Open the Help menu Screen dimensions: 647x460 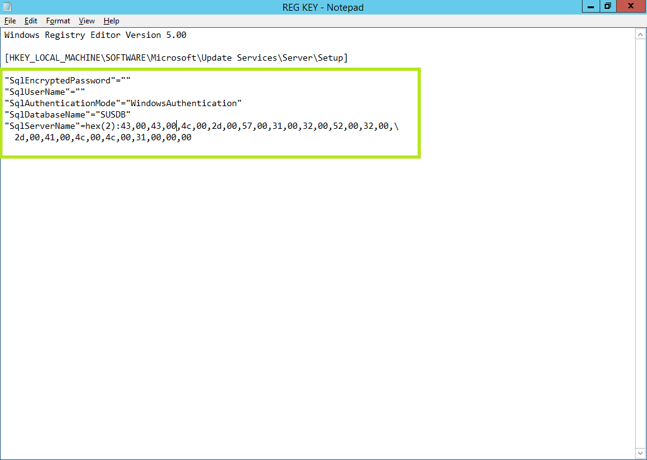(x=111, y=21)
